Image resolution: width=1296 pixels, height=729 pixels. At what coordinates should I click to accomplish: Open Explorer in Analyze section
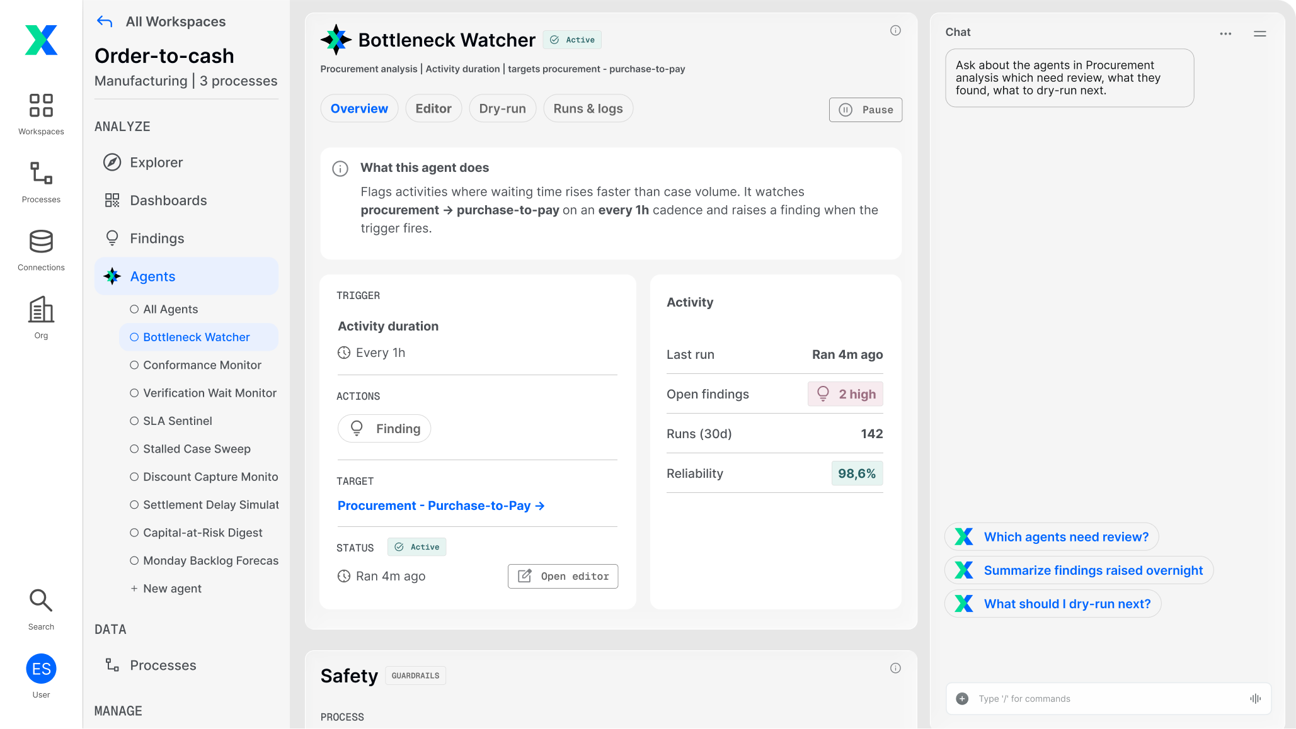[186, 162]
